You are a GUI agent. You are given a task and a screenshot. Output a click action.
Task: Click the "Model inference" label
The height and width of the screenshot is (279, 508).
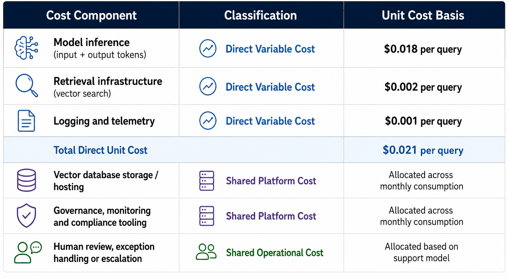point(92,42)
